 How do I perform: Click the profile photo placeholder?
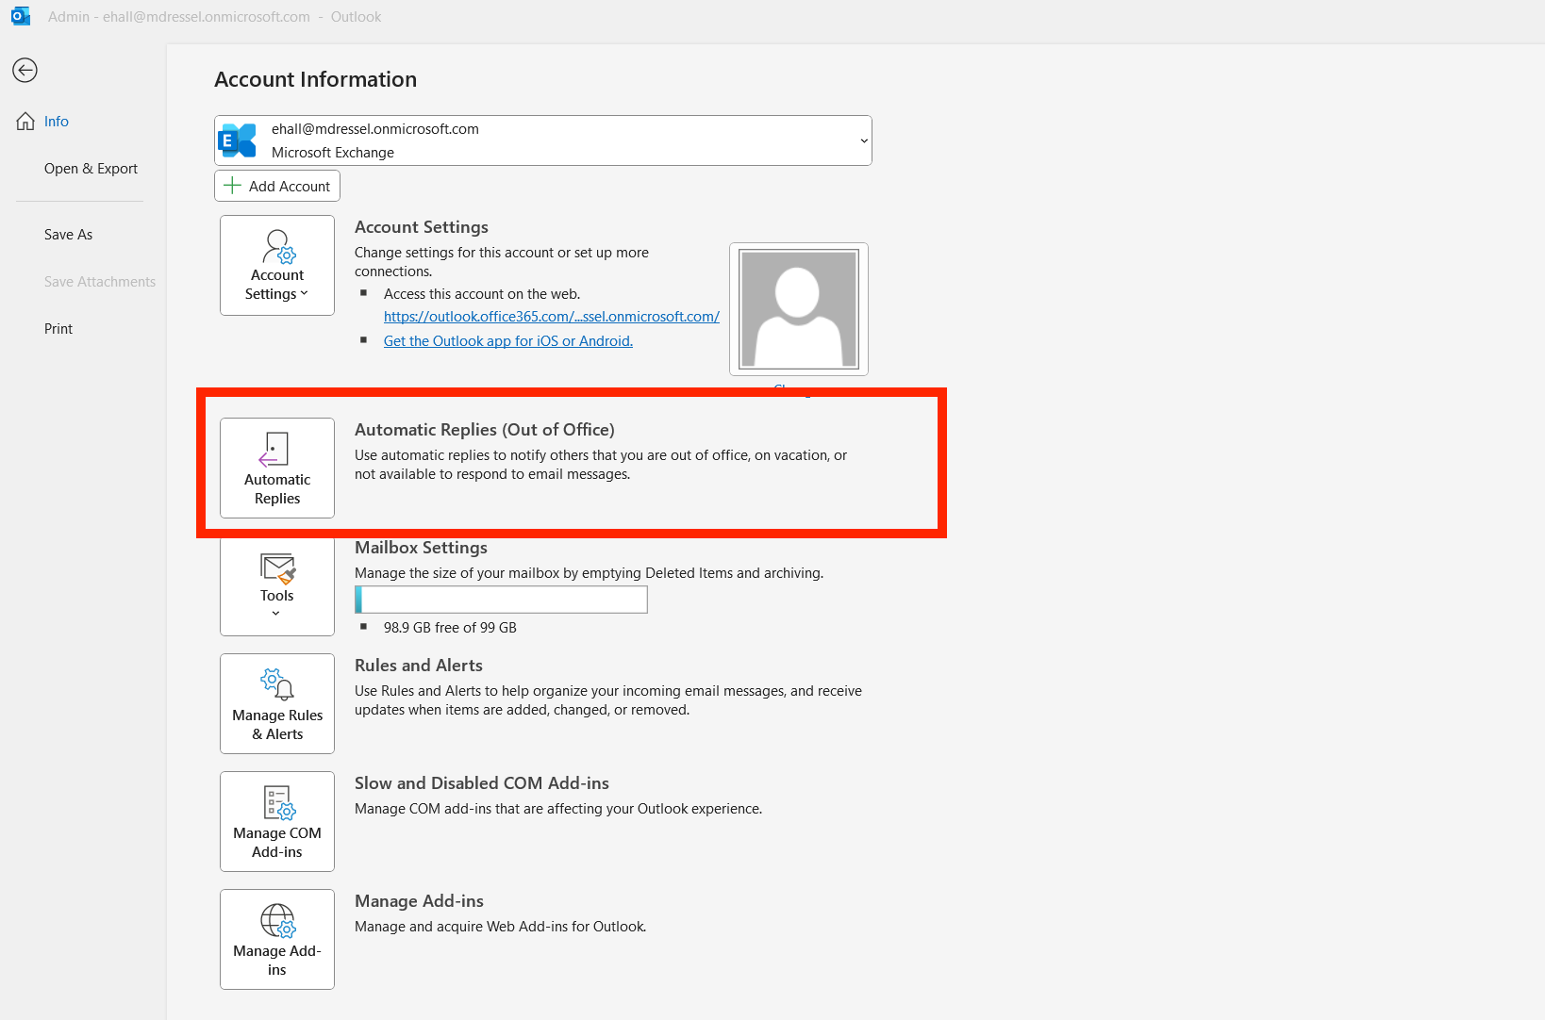(798, 309)
